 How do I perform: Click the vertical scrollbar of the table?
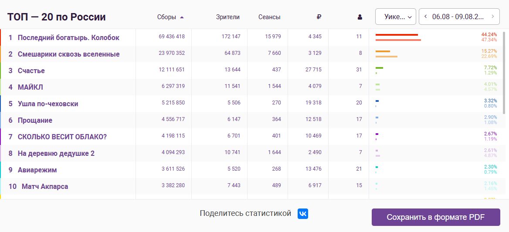pyautogui.click(x=504, y=73)
